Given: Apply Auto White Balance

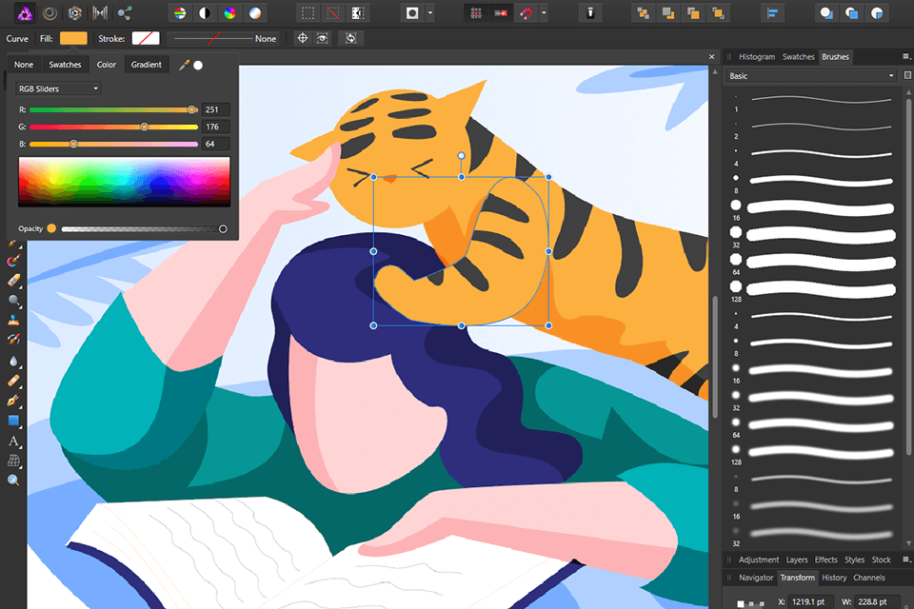Looking at the screenshot, I should tap(255, 12).
